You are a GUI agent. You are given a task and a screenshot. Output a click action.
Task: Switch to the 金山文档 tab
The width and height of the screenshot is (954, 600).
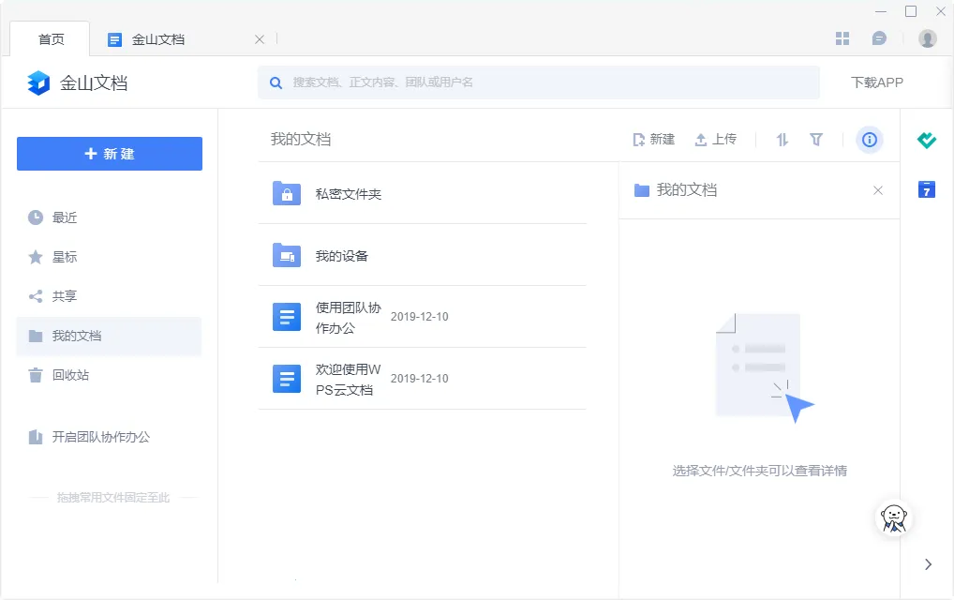pos(157,39)
